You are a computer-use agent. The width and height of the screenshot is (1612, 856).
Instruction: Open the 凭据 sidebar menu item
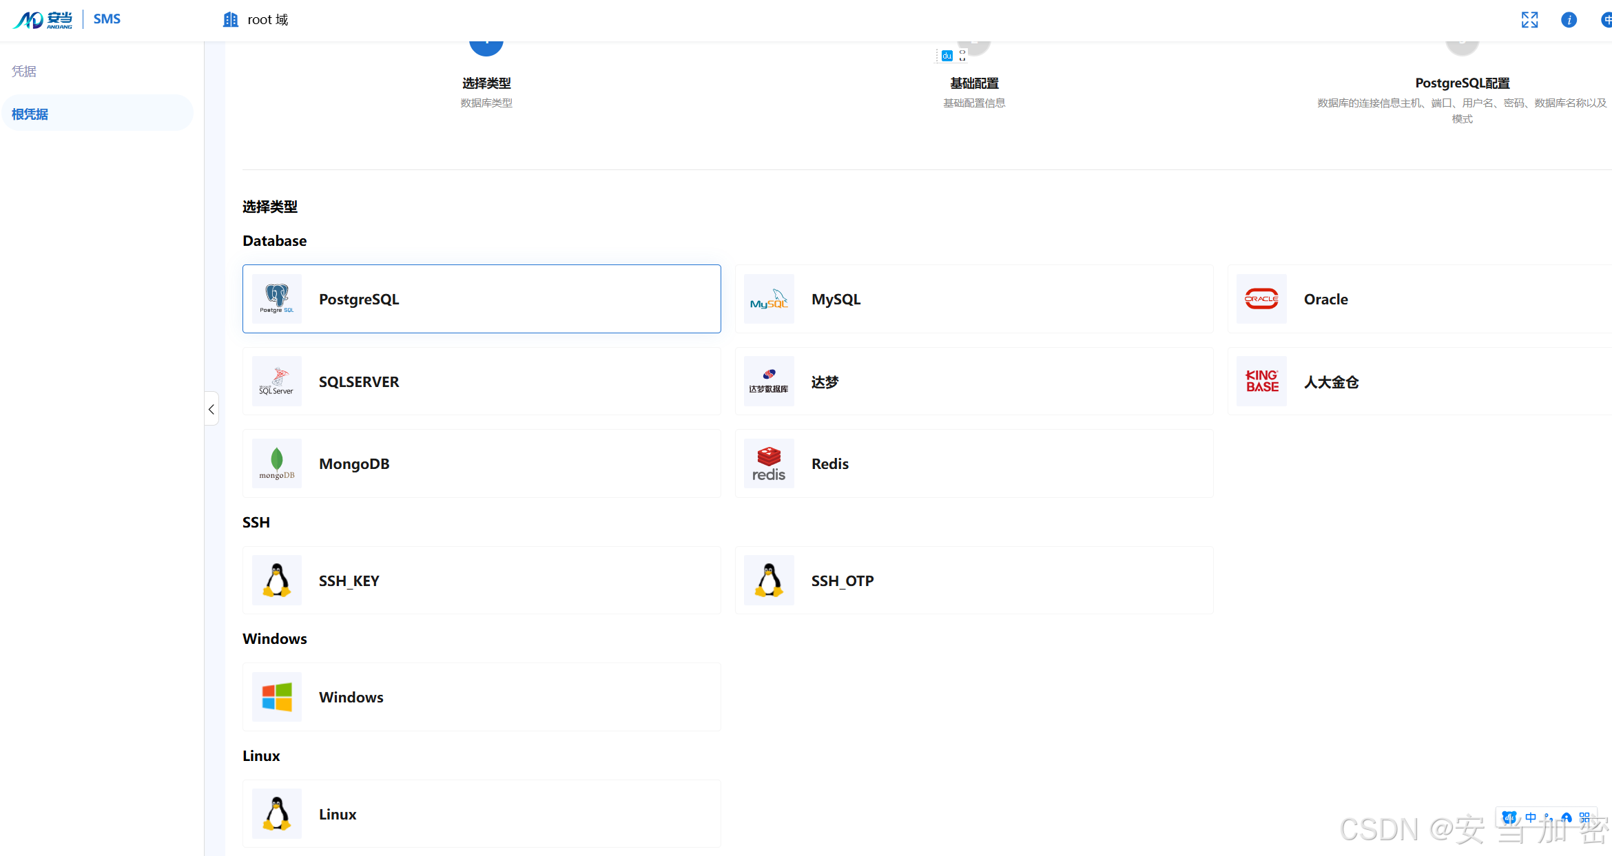(x=24, y=72)
